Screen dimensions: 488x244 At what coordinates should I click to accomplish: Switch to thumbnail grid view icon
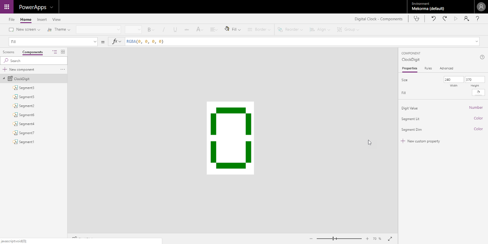(63, 52)
